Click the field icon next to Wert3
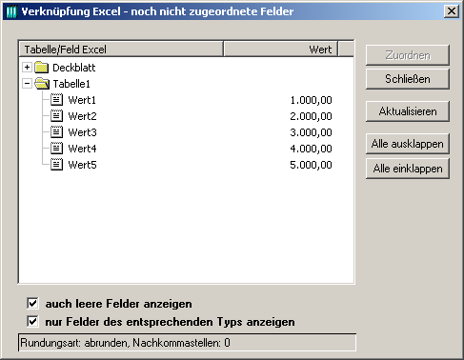 (x=56, y=132)
